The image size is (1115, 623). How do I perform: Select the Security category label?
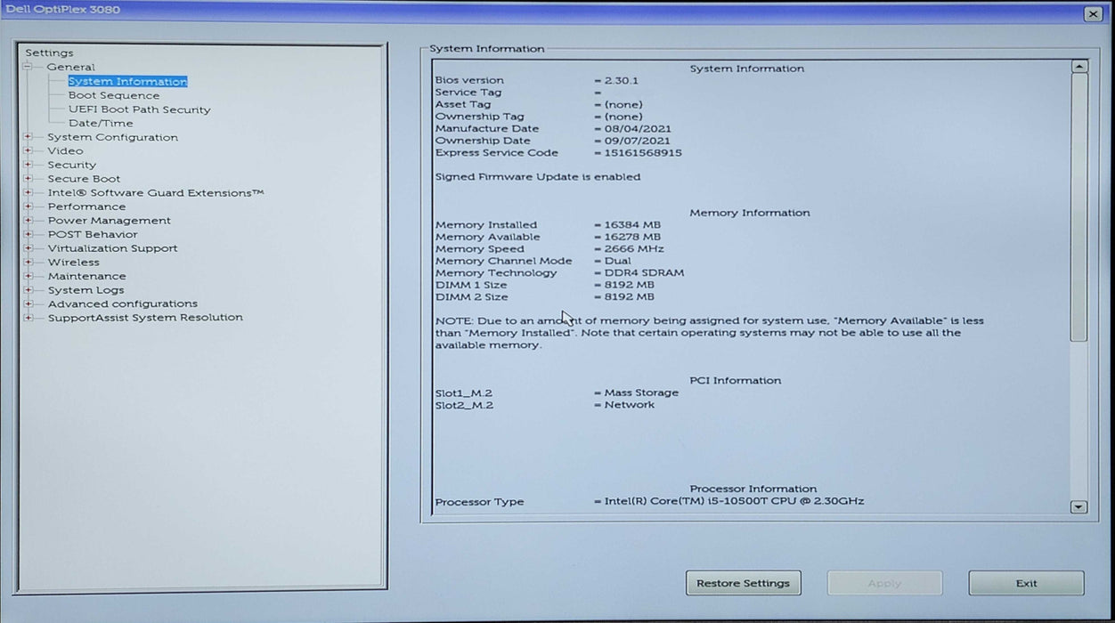(72, 165)
